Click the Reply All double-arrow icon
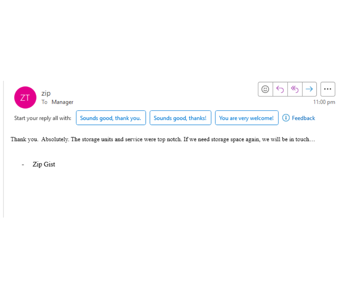Viewport: 338px width, 283px height. [295, 89]
